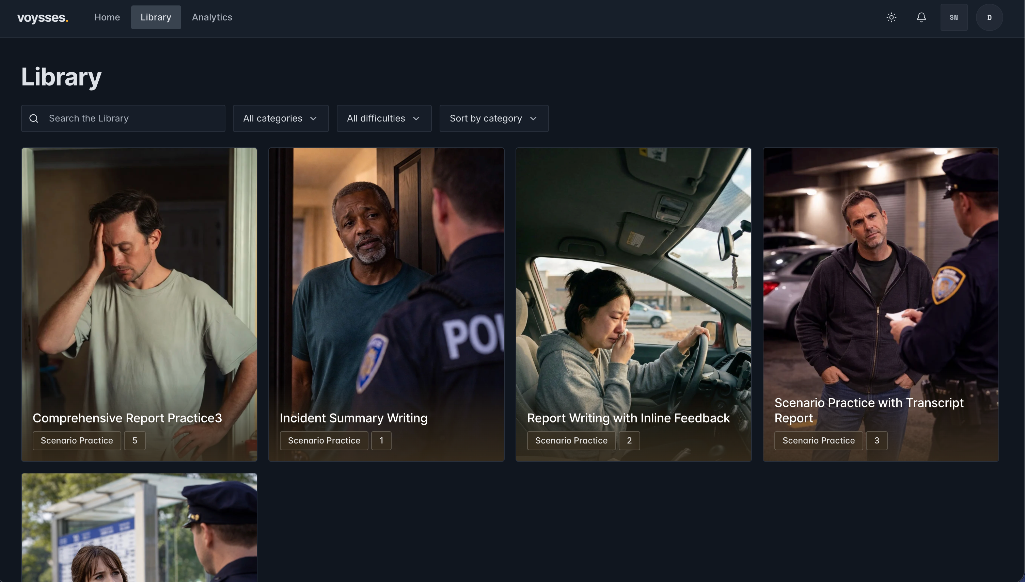The image size is (1025, 582).
Task: Open the bus stop officer scenario card
Action: [x=139, y=528]
